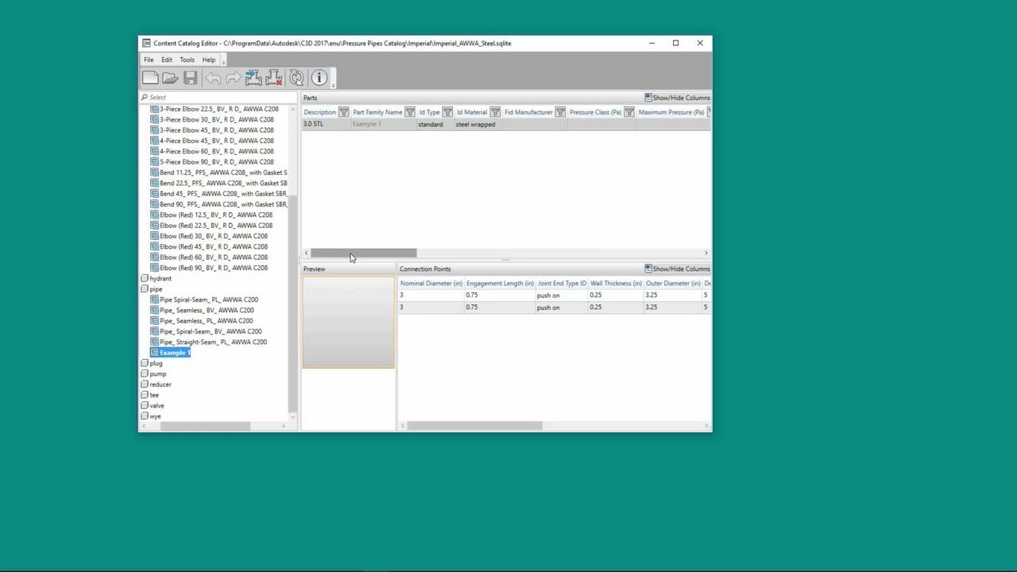Filter the Fid Manufacturer column
This screenshot has height=572, width=1017.
[x=560, y=112]
